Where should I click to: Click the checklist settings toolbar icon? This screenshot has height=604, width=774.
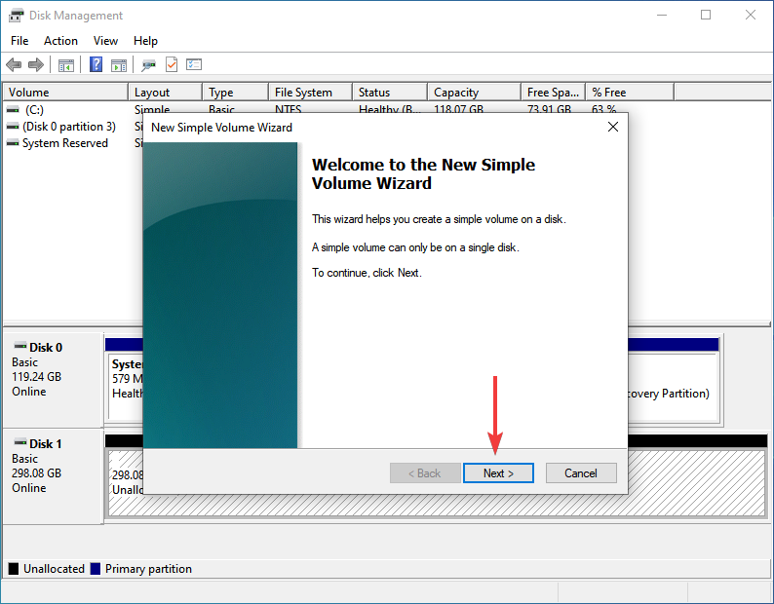[194, 64]
